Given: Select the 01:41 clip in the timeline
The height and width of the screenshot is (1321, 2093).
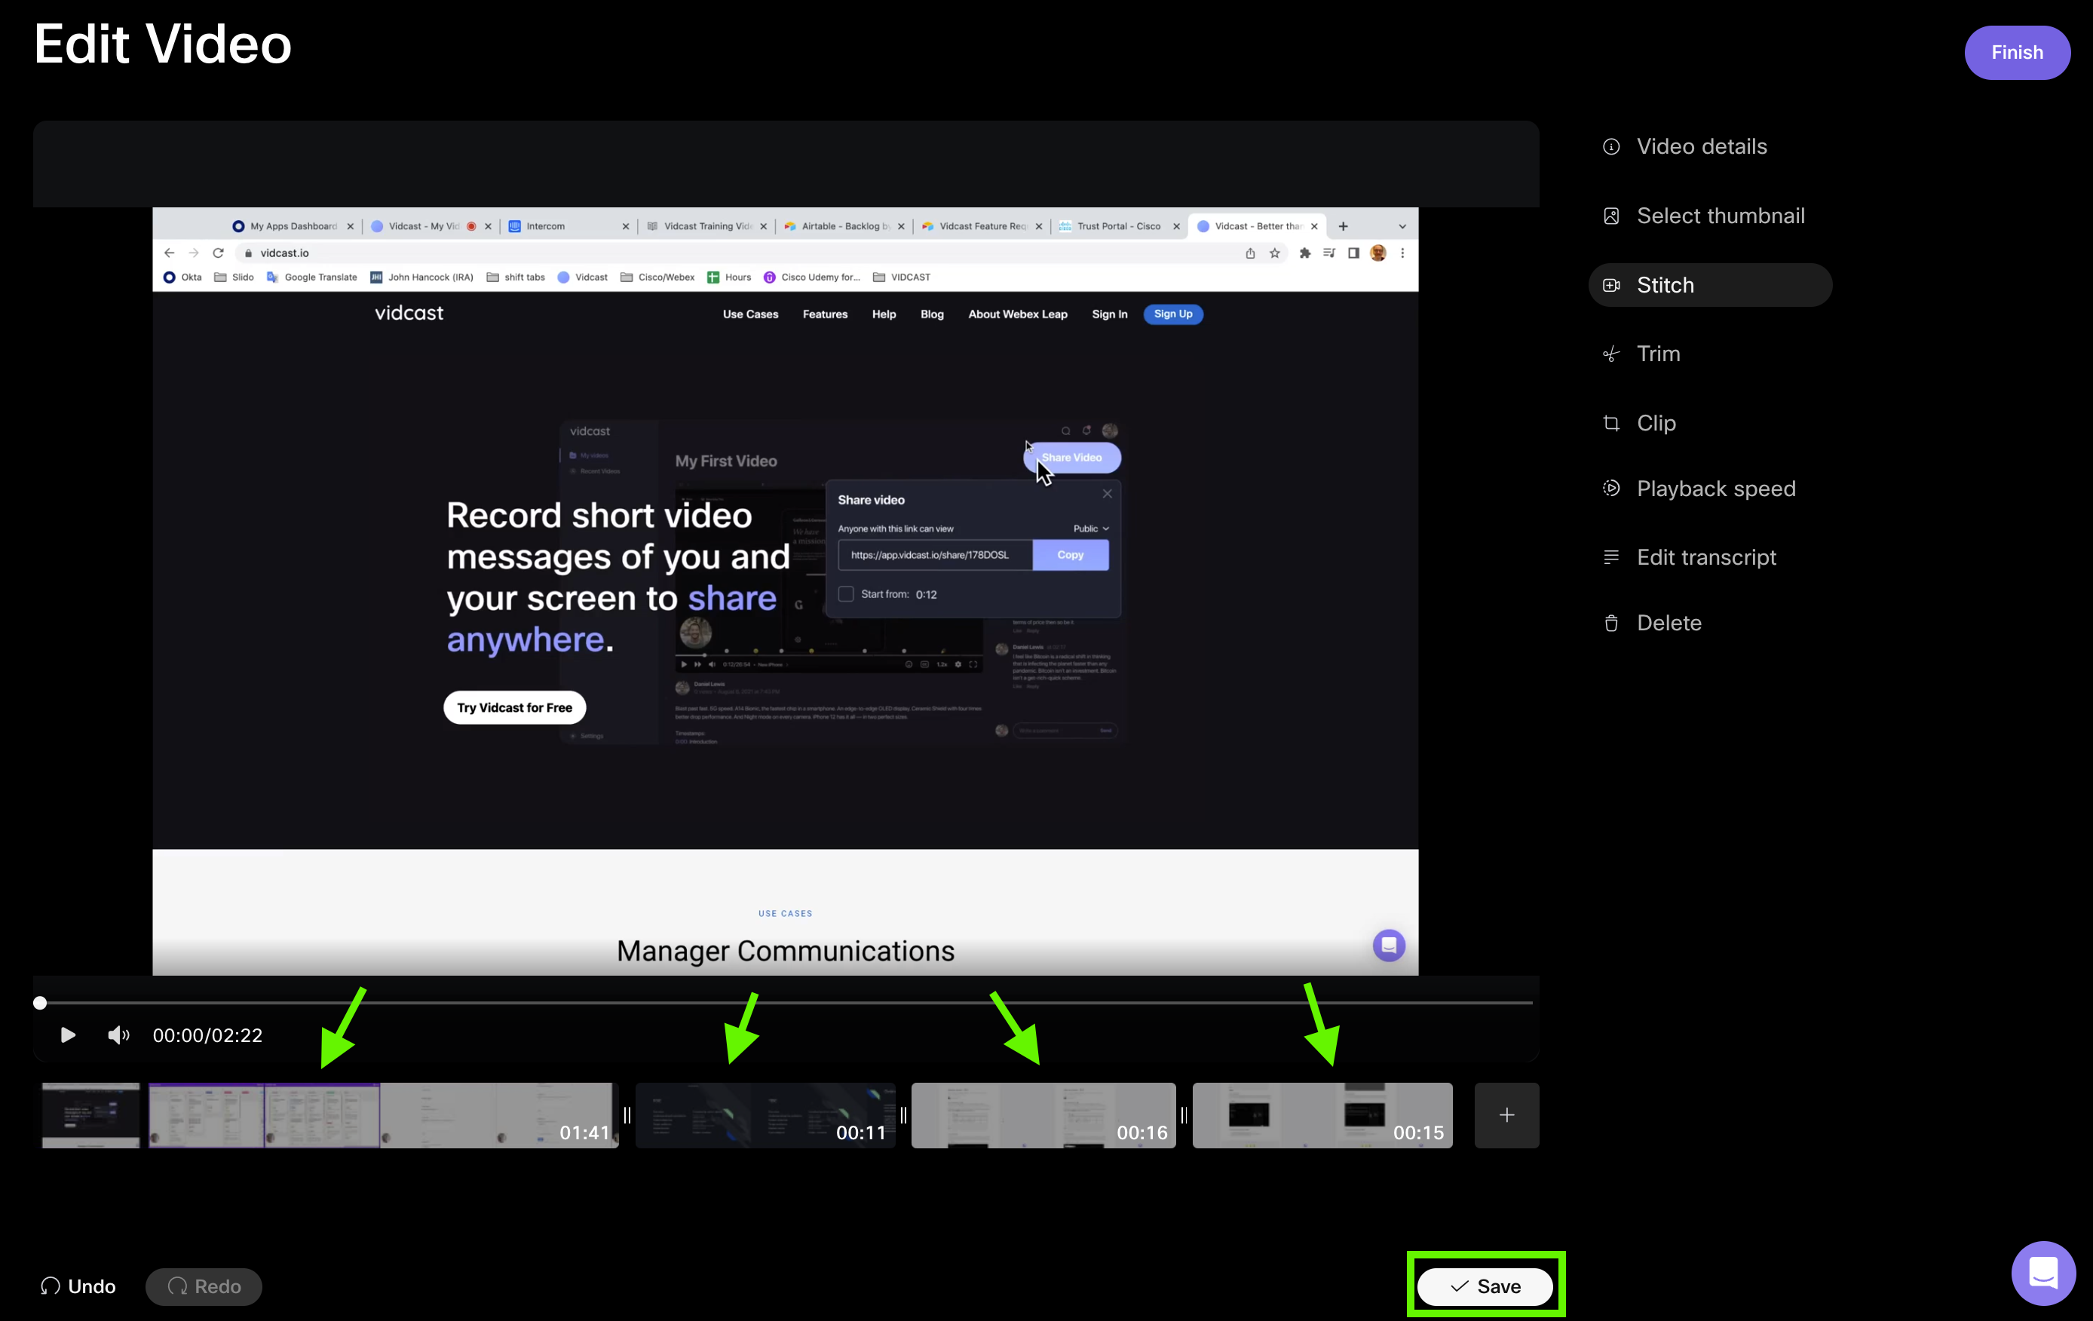Looking at the screenshot, I should (330, 1115).
